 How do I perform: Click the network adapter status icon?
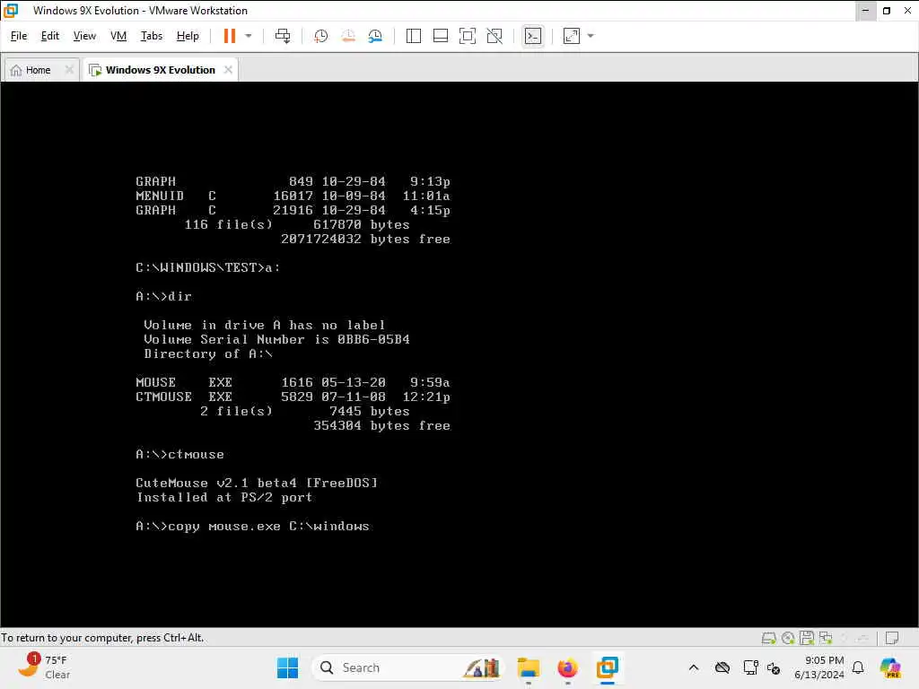click(826, 638)
